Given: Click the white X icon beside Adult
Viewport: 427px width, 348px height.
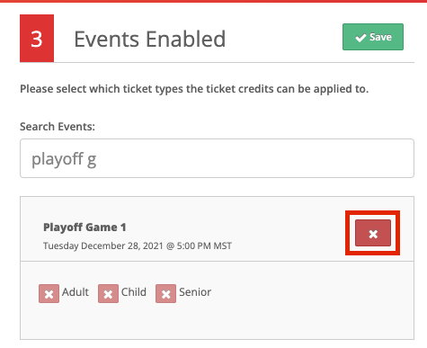Looking at the screenshot, I should pos(49,294).
